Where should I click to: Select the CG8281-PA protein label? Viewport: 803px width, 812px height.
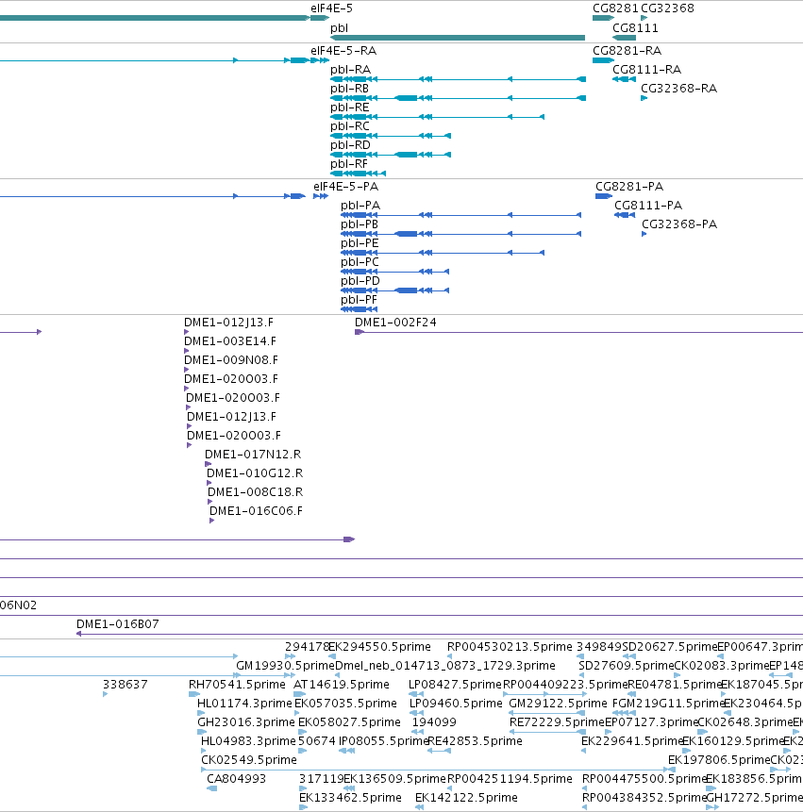(629, 187)
